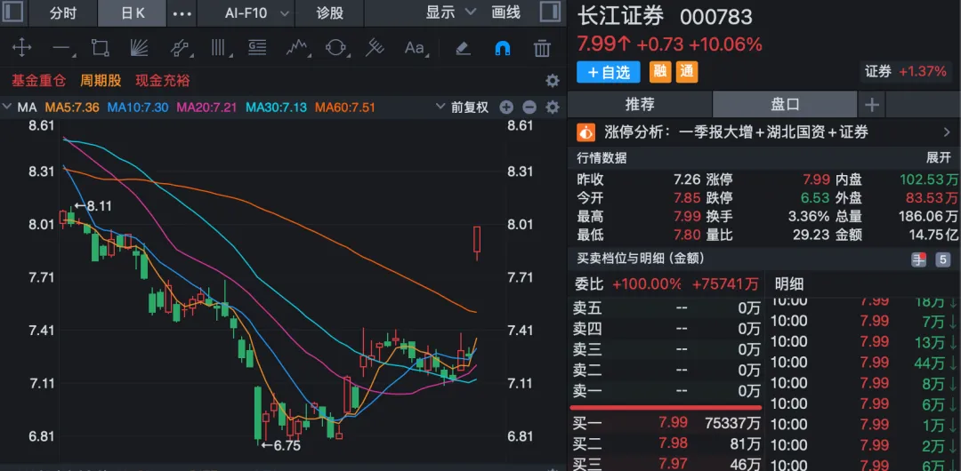This screenshot has height=471, width=961.
Task: Click the MA60:7.51 legend label
Action: pos(345,108)
